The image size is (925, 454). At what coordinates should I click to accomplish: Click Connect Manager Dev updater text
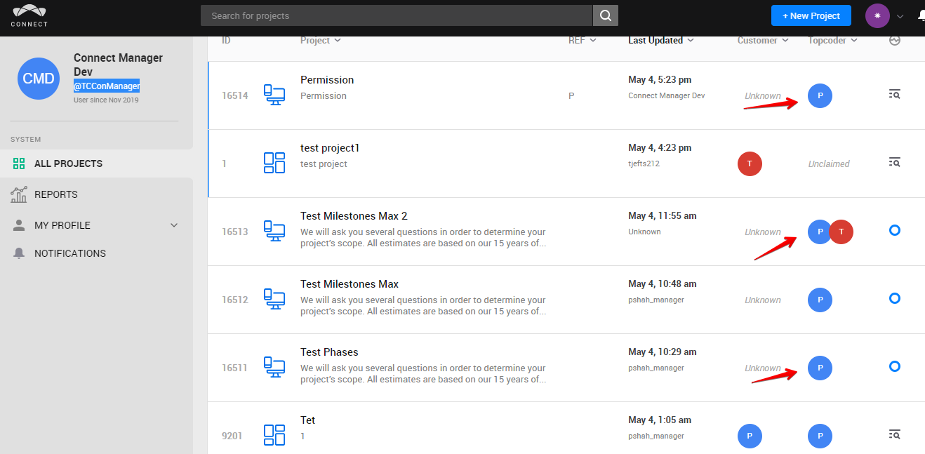(667, 95)
